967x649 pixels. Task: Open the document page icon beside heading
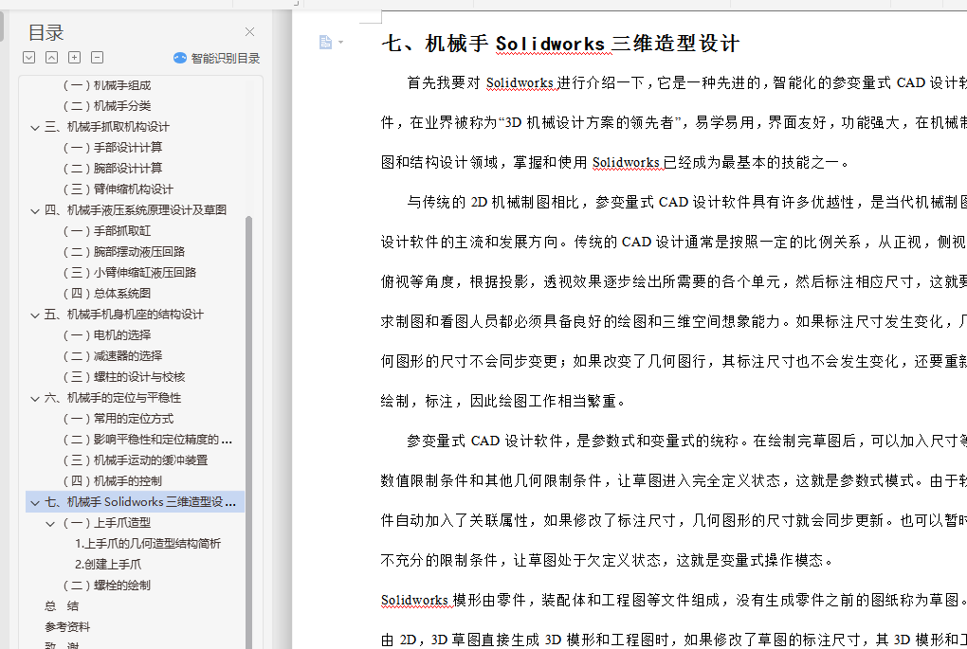pyautogui.click(x=325, y=42)
